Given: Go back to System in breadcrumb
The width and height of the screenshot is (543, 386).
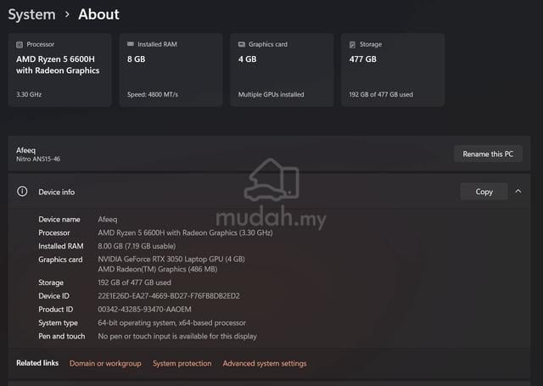Looking at the screenshot, I should (x=31, y=14).
